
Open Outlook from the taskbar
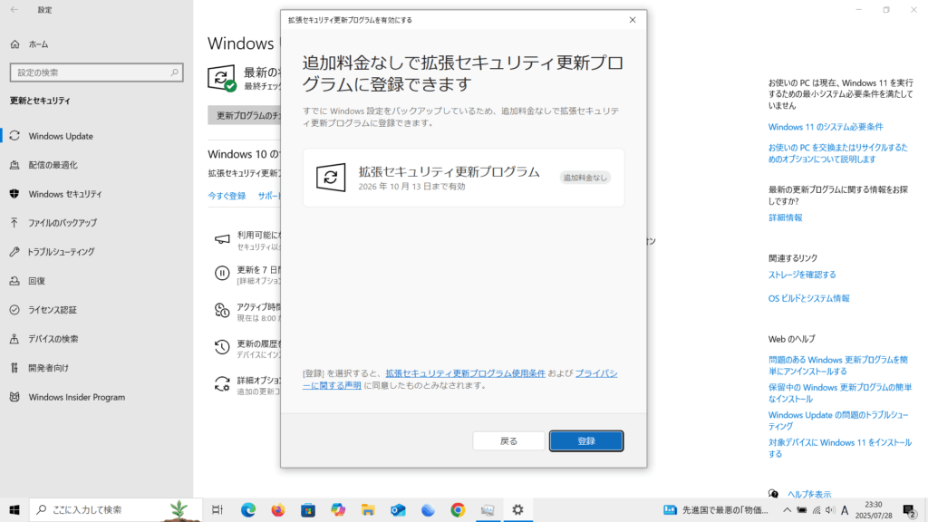click(x=398, y=509)
